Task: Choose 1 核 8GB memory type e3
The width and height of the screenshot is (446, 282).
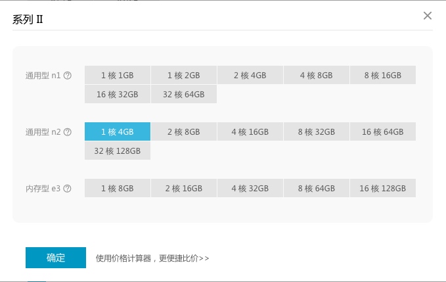Action: (x=118, y=189)
